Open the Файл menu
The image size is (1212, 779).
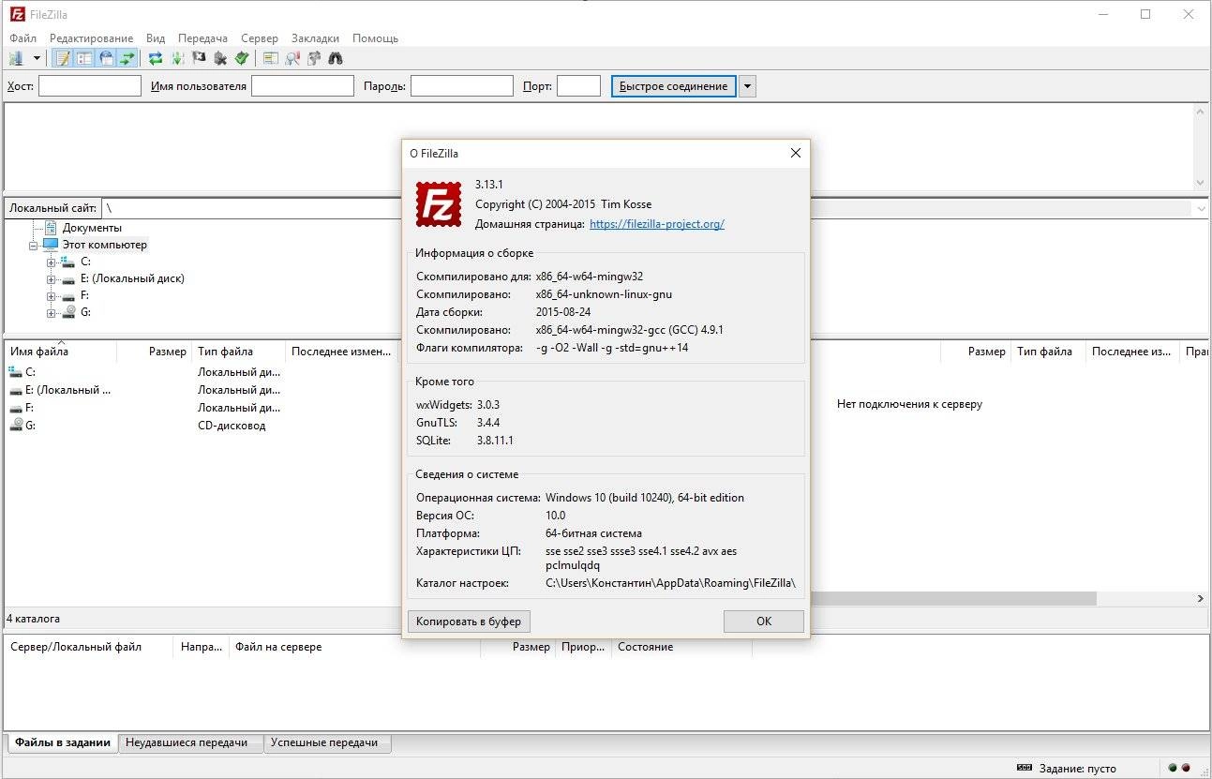click(x=23, y=38)
